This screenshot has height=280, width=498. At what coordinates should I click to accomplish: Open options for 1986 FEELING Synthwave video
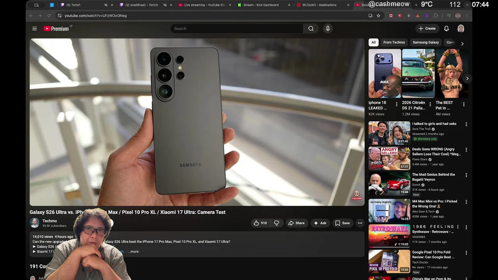[466, 227]
